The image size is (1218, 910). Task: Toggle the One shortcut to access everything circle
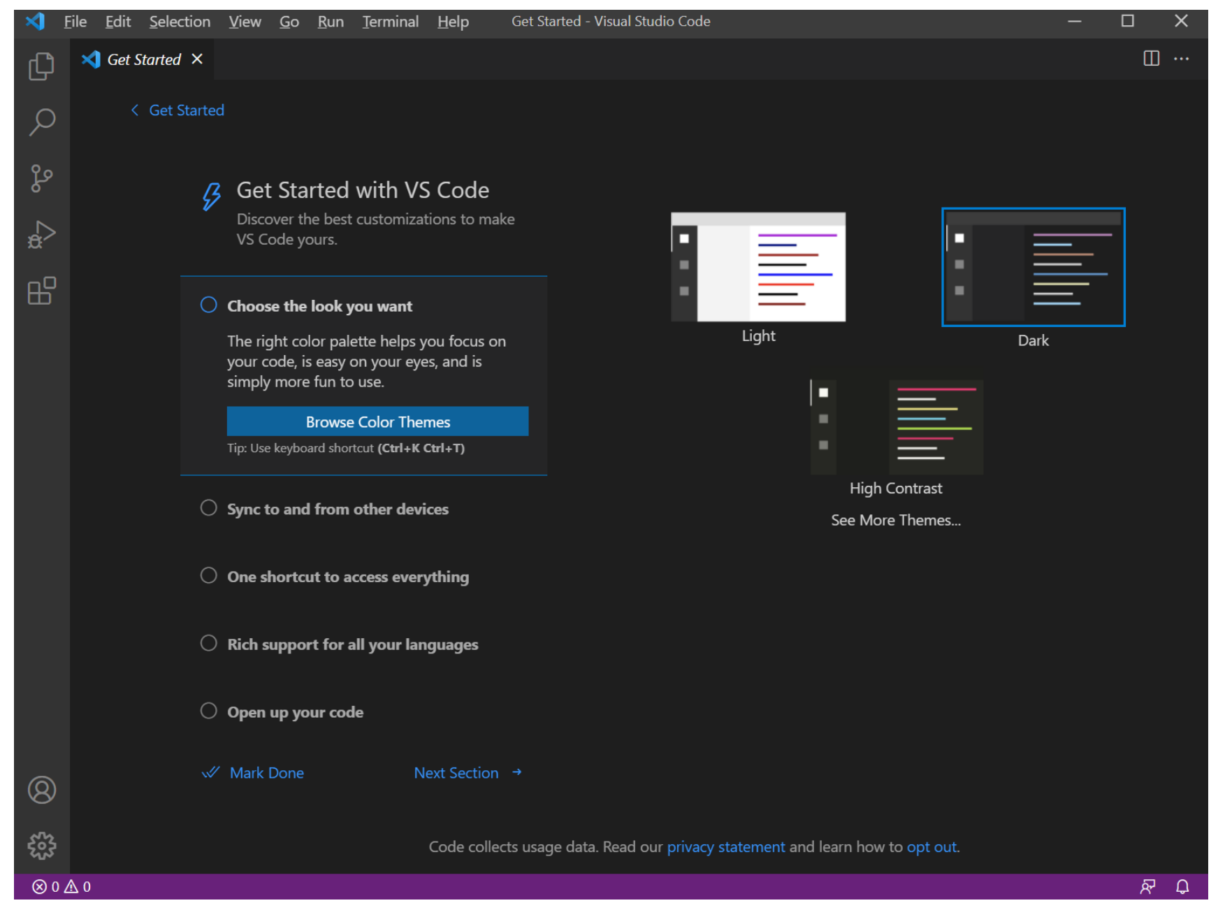tap(208, 575)
